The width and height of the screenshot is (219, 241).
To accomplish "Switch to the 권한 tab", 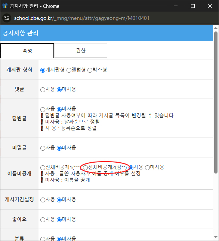I will pyautogui.click(x=81, y=51).
